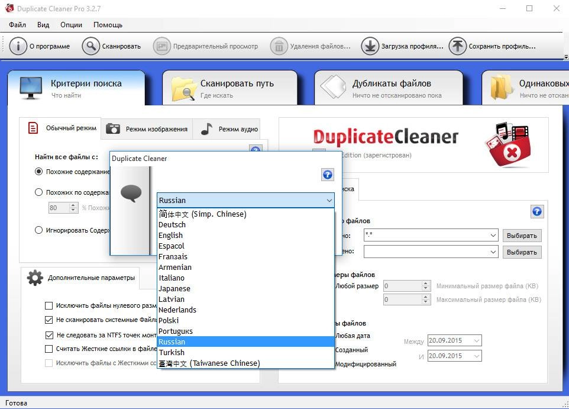Choose Deutsch from language list
Viewport: 569px width, 409px height.
245,224
